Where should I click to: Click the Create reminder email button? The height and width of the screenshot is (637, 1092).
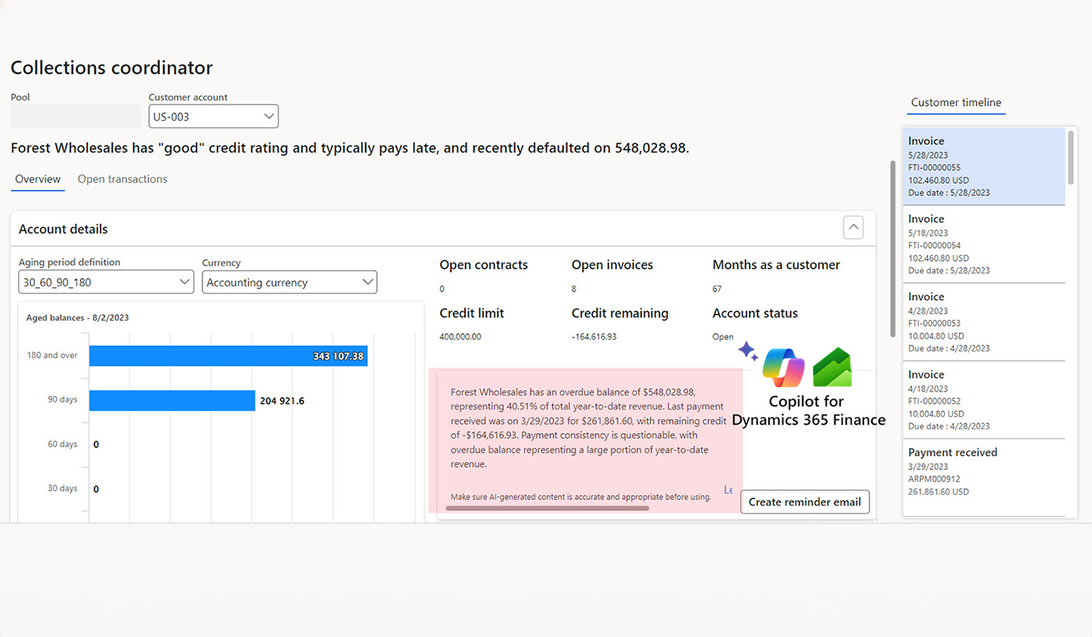pyautogui.click(x=805, y=502)
